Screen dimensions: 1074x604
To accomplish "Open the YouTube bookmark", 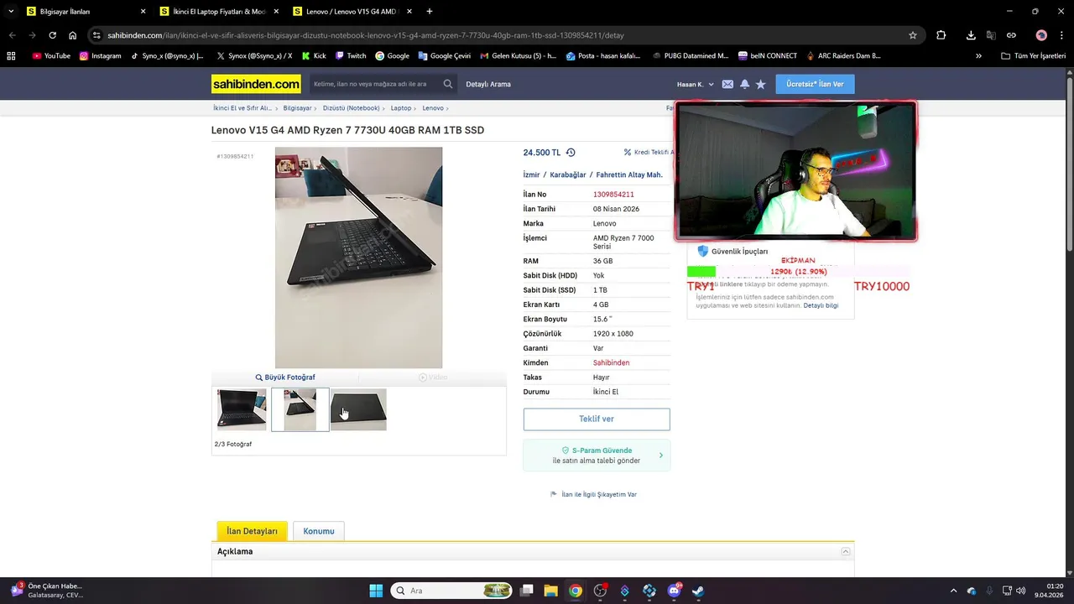I will 51,55.
